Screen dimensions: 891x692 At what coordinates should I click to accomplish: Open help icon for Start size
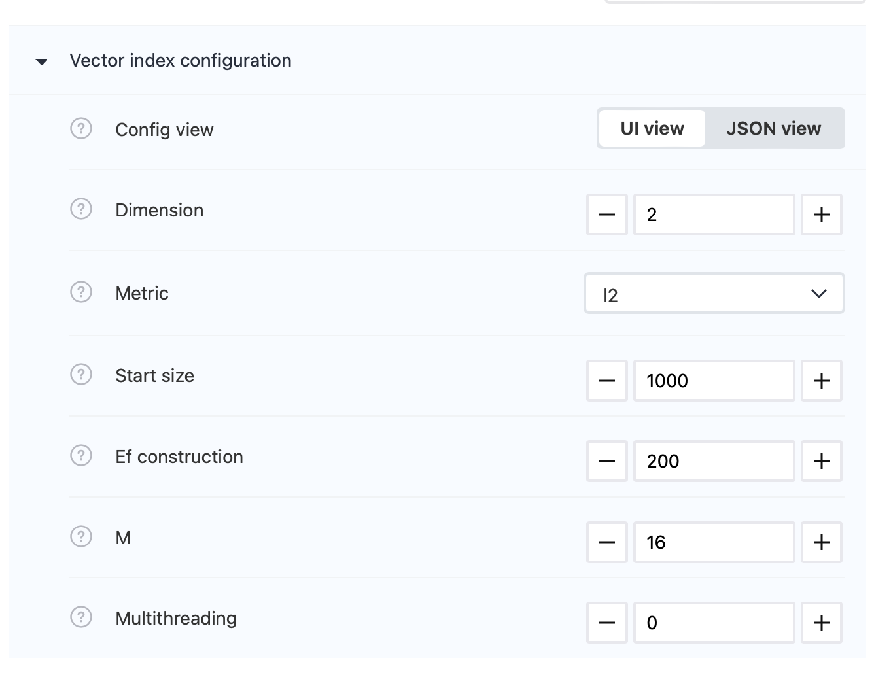[x=81, y=375]
